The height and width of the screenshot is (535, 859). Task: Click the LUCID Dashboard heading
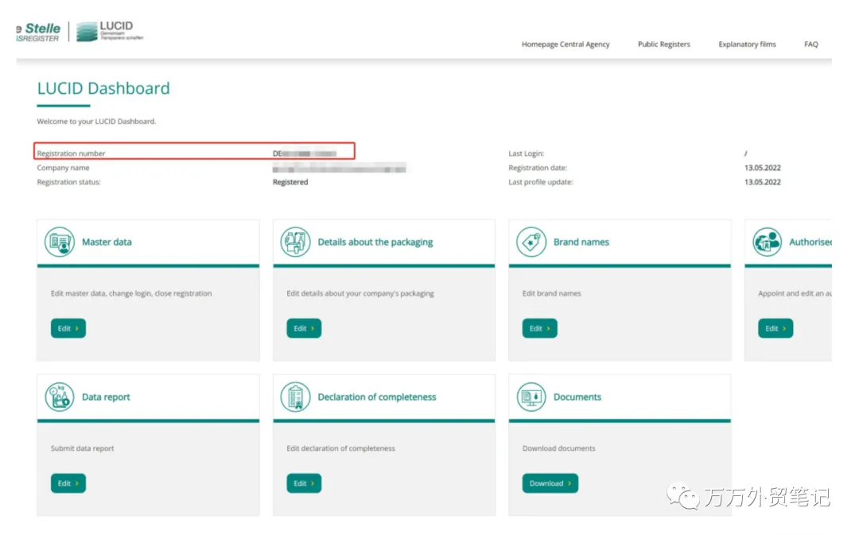click(x=103, y=88)
